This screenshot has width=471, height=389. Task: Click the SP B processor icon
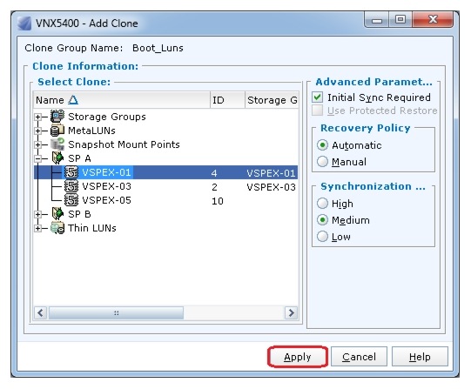(x=57, y=214)
